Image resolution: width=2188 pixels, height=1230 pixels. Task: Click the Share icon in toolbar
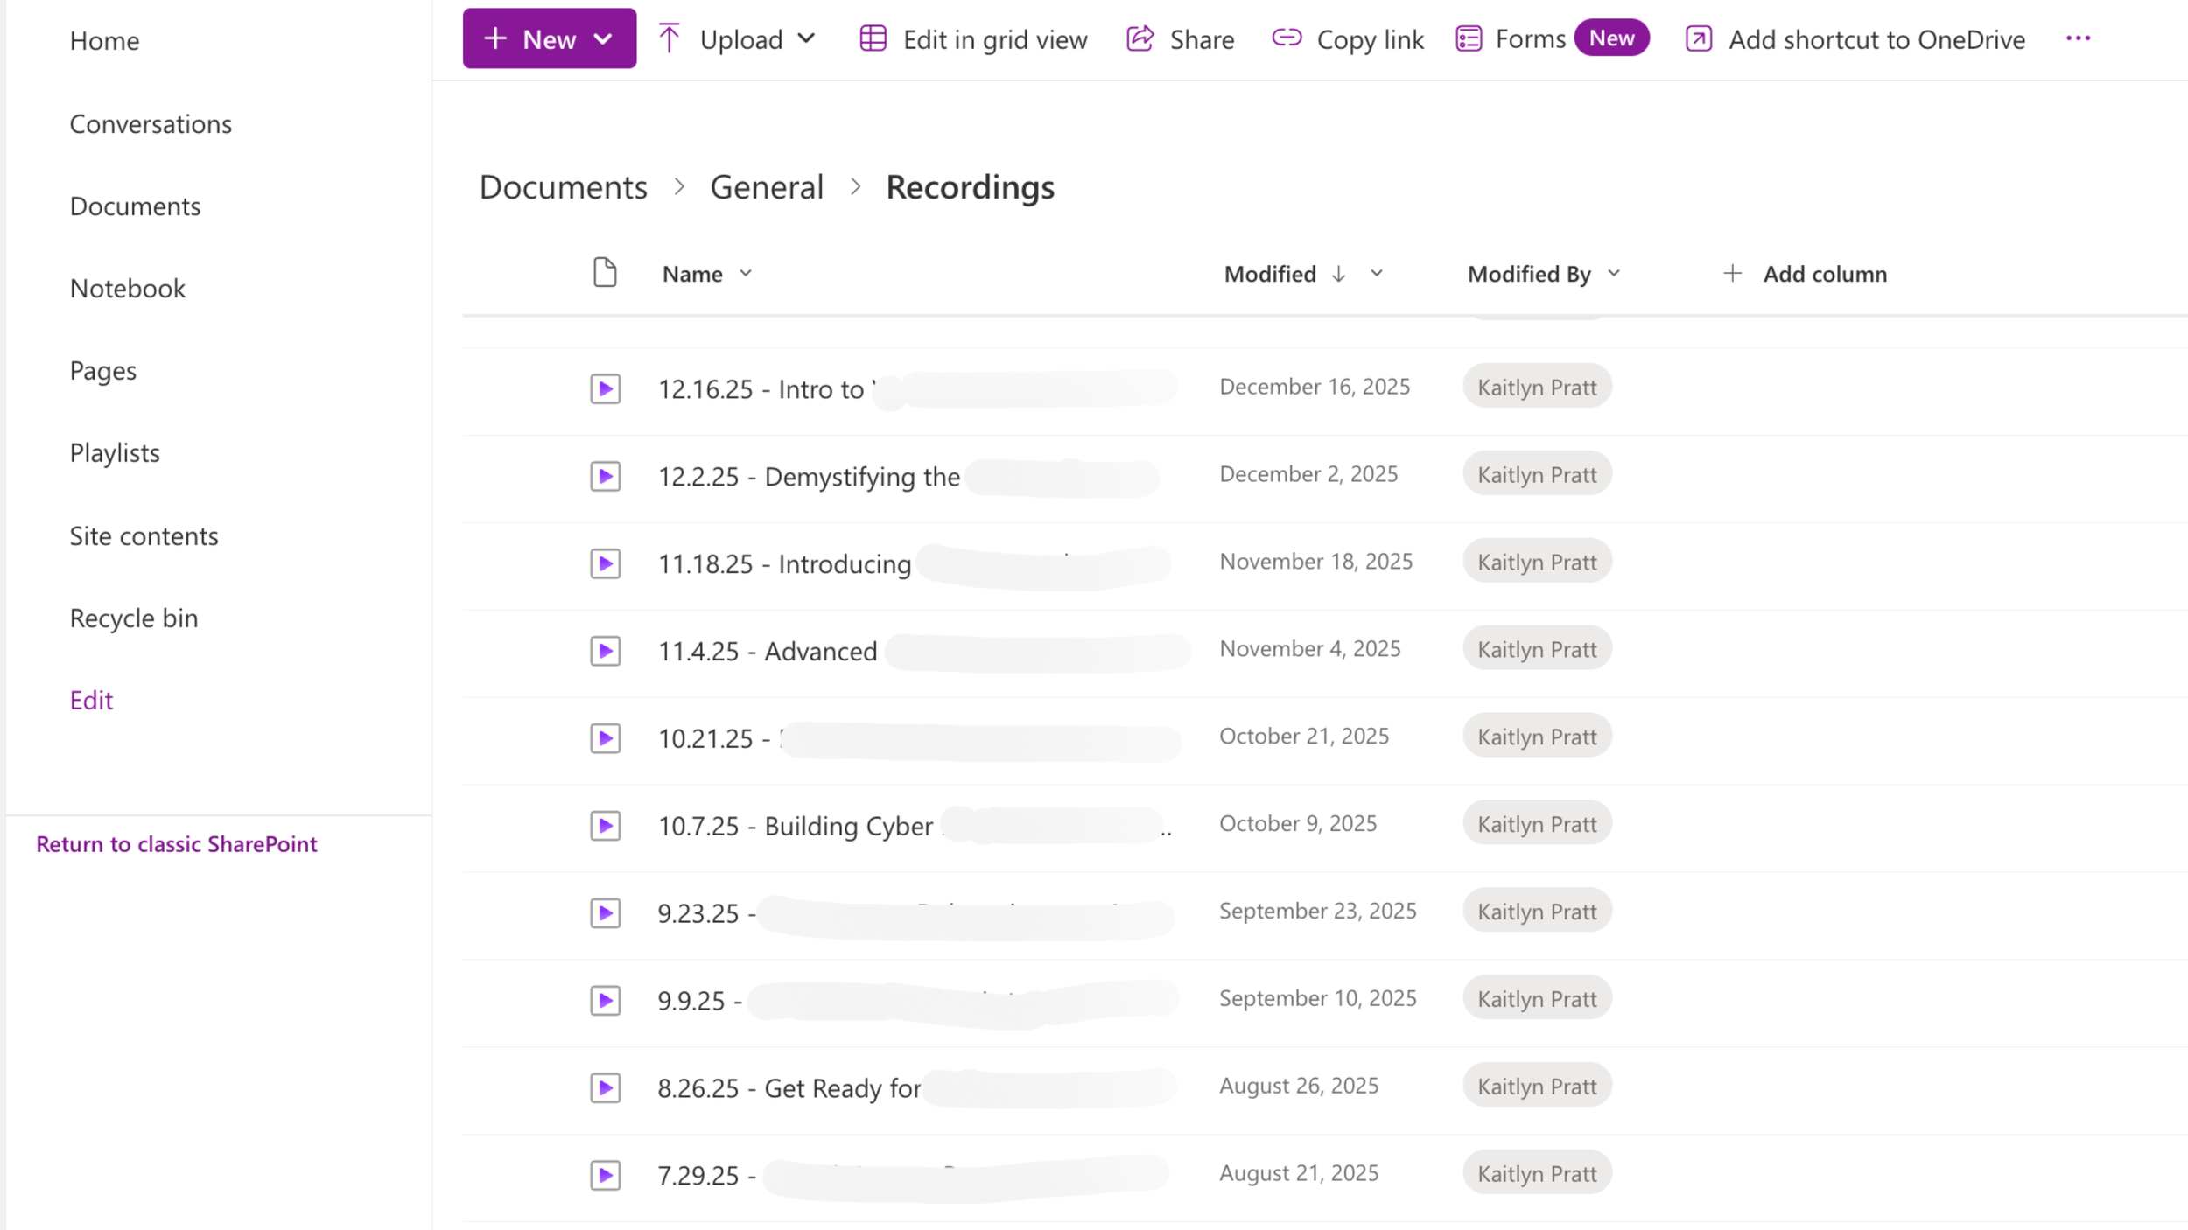[x=1140, y=38]
